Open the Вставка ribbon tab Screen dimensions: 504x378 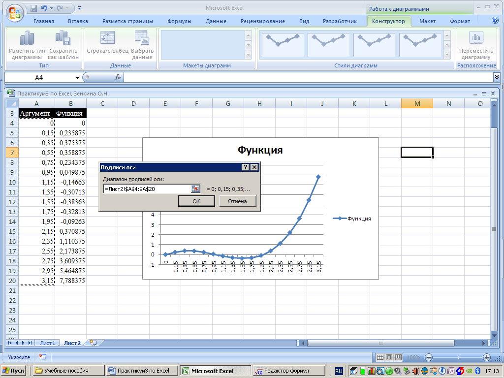click(78, 21)
